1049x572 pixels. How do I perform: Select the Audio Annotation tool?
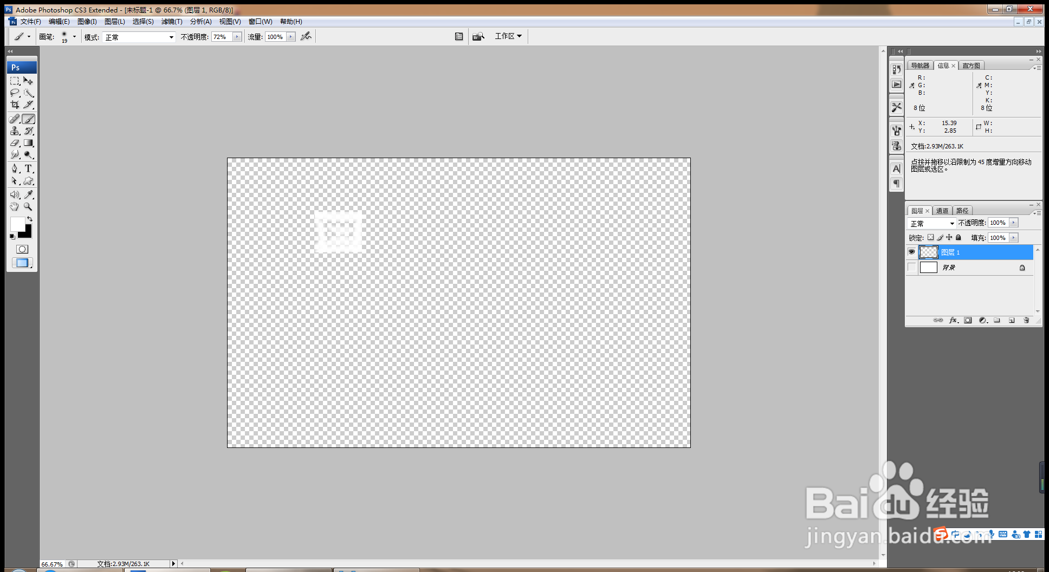(x=15, y=194)
